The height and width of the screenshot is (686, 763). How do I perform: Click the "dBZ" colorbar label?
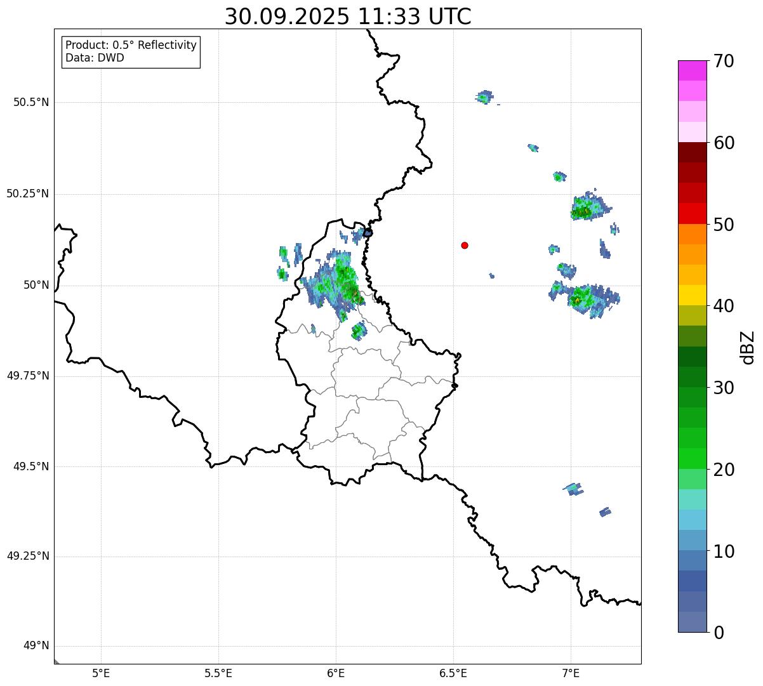(748, 347)
